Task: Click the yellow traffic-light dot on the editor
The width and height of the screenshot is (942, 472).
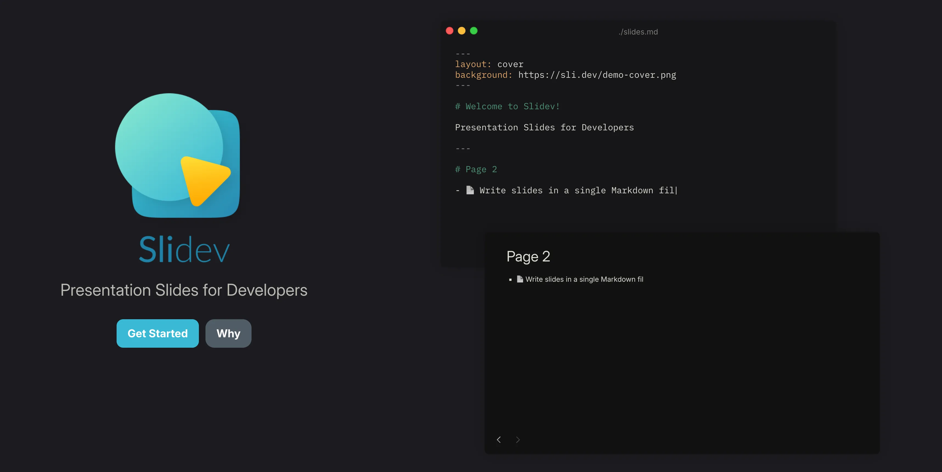Action: pos(461,31)
